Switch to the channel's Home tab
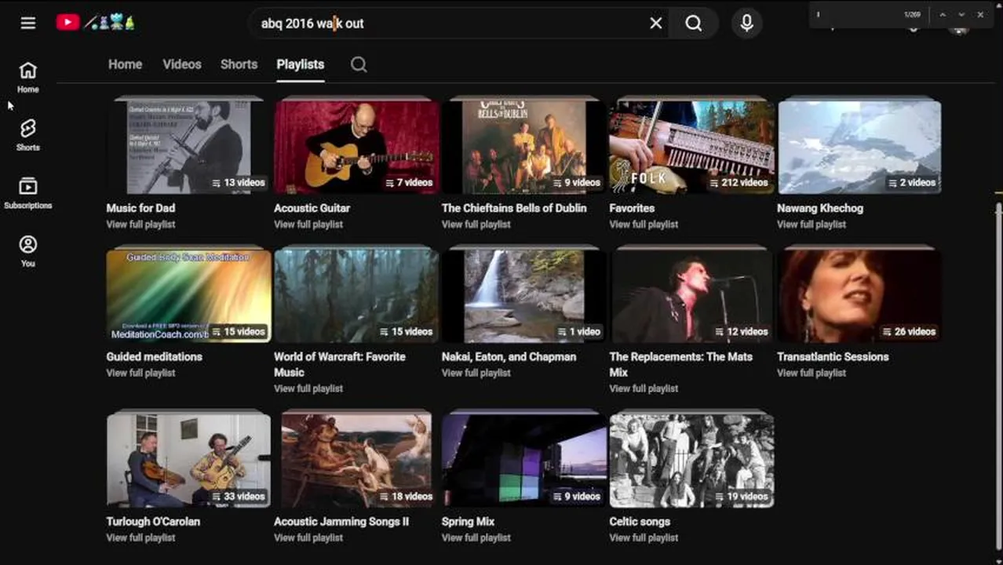This screenshot has height=565, width=1003. [125, 64]
